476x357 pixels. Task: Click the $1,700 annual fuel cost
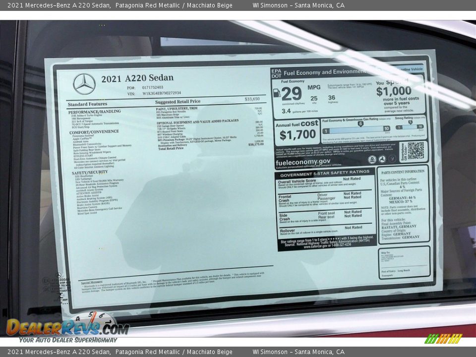pyautogui.click(x=297, y=135)
